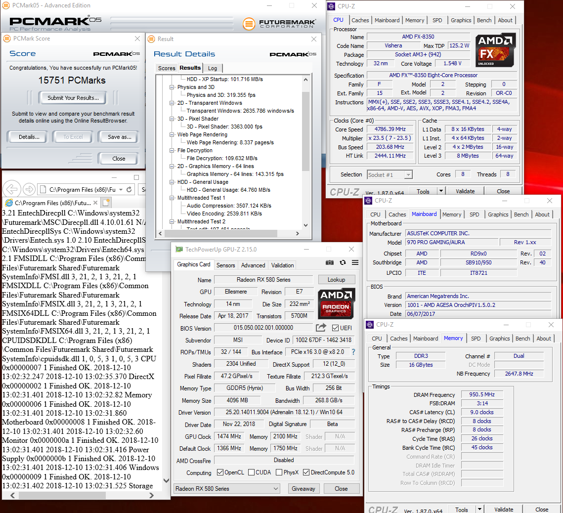The height and width of the screenshot is (513, 563).
Task: Click the page file icon in address bar
Action: click(x=43, y=189)
